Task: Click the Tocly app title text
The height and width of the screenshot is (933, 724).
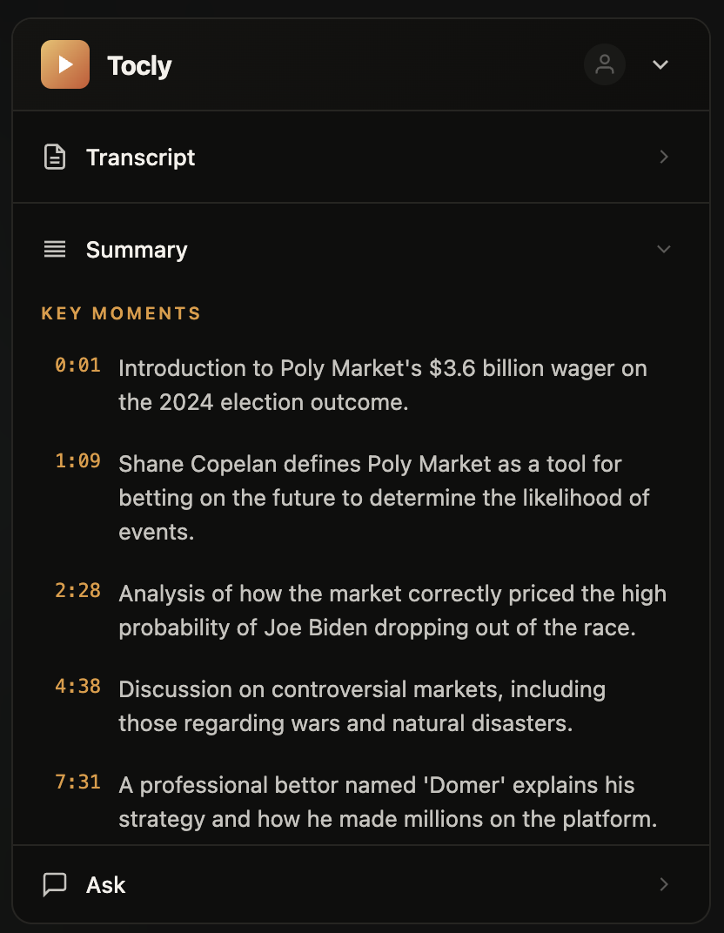Action: point(139,65)
